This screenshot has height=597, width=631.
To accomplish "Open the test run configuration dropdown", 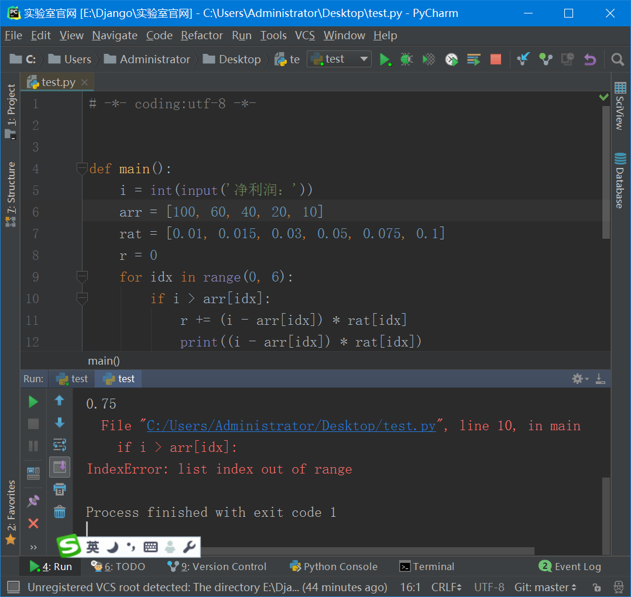I will (339, 59).
